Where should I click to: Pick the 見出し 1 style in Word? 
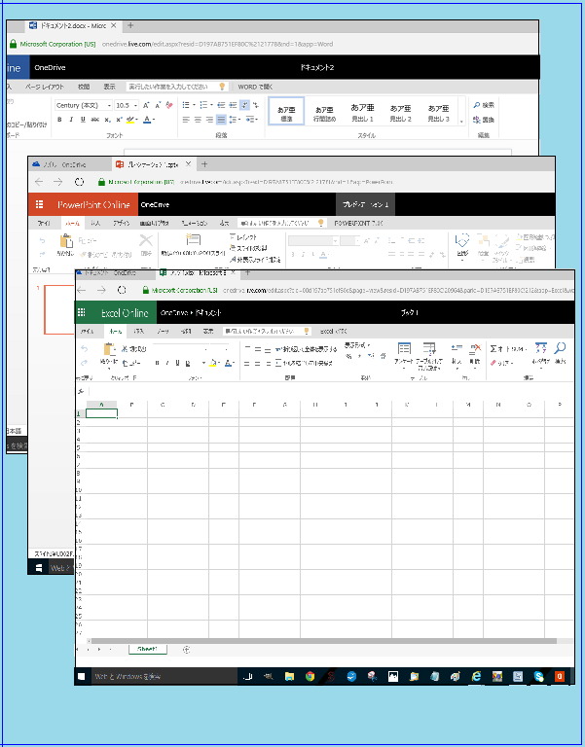coord(363,113)
